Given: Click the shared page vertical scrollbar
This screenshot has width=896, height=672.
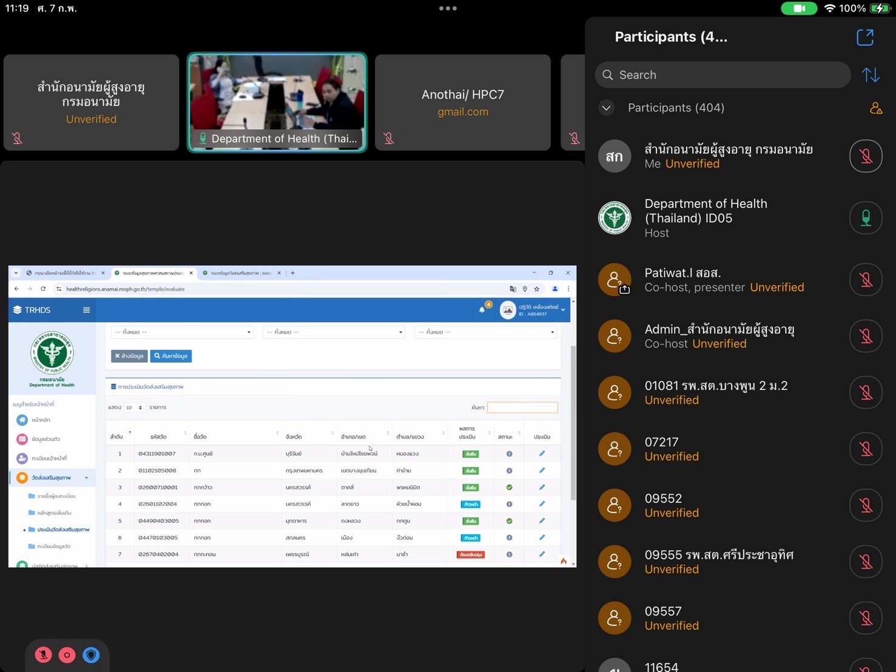Looking at the screenshot, I should (573, 423).
